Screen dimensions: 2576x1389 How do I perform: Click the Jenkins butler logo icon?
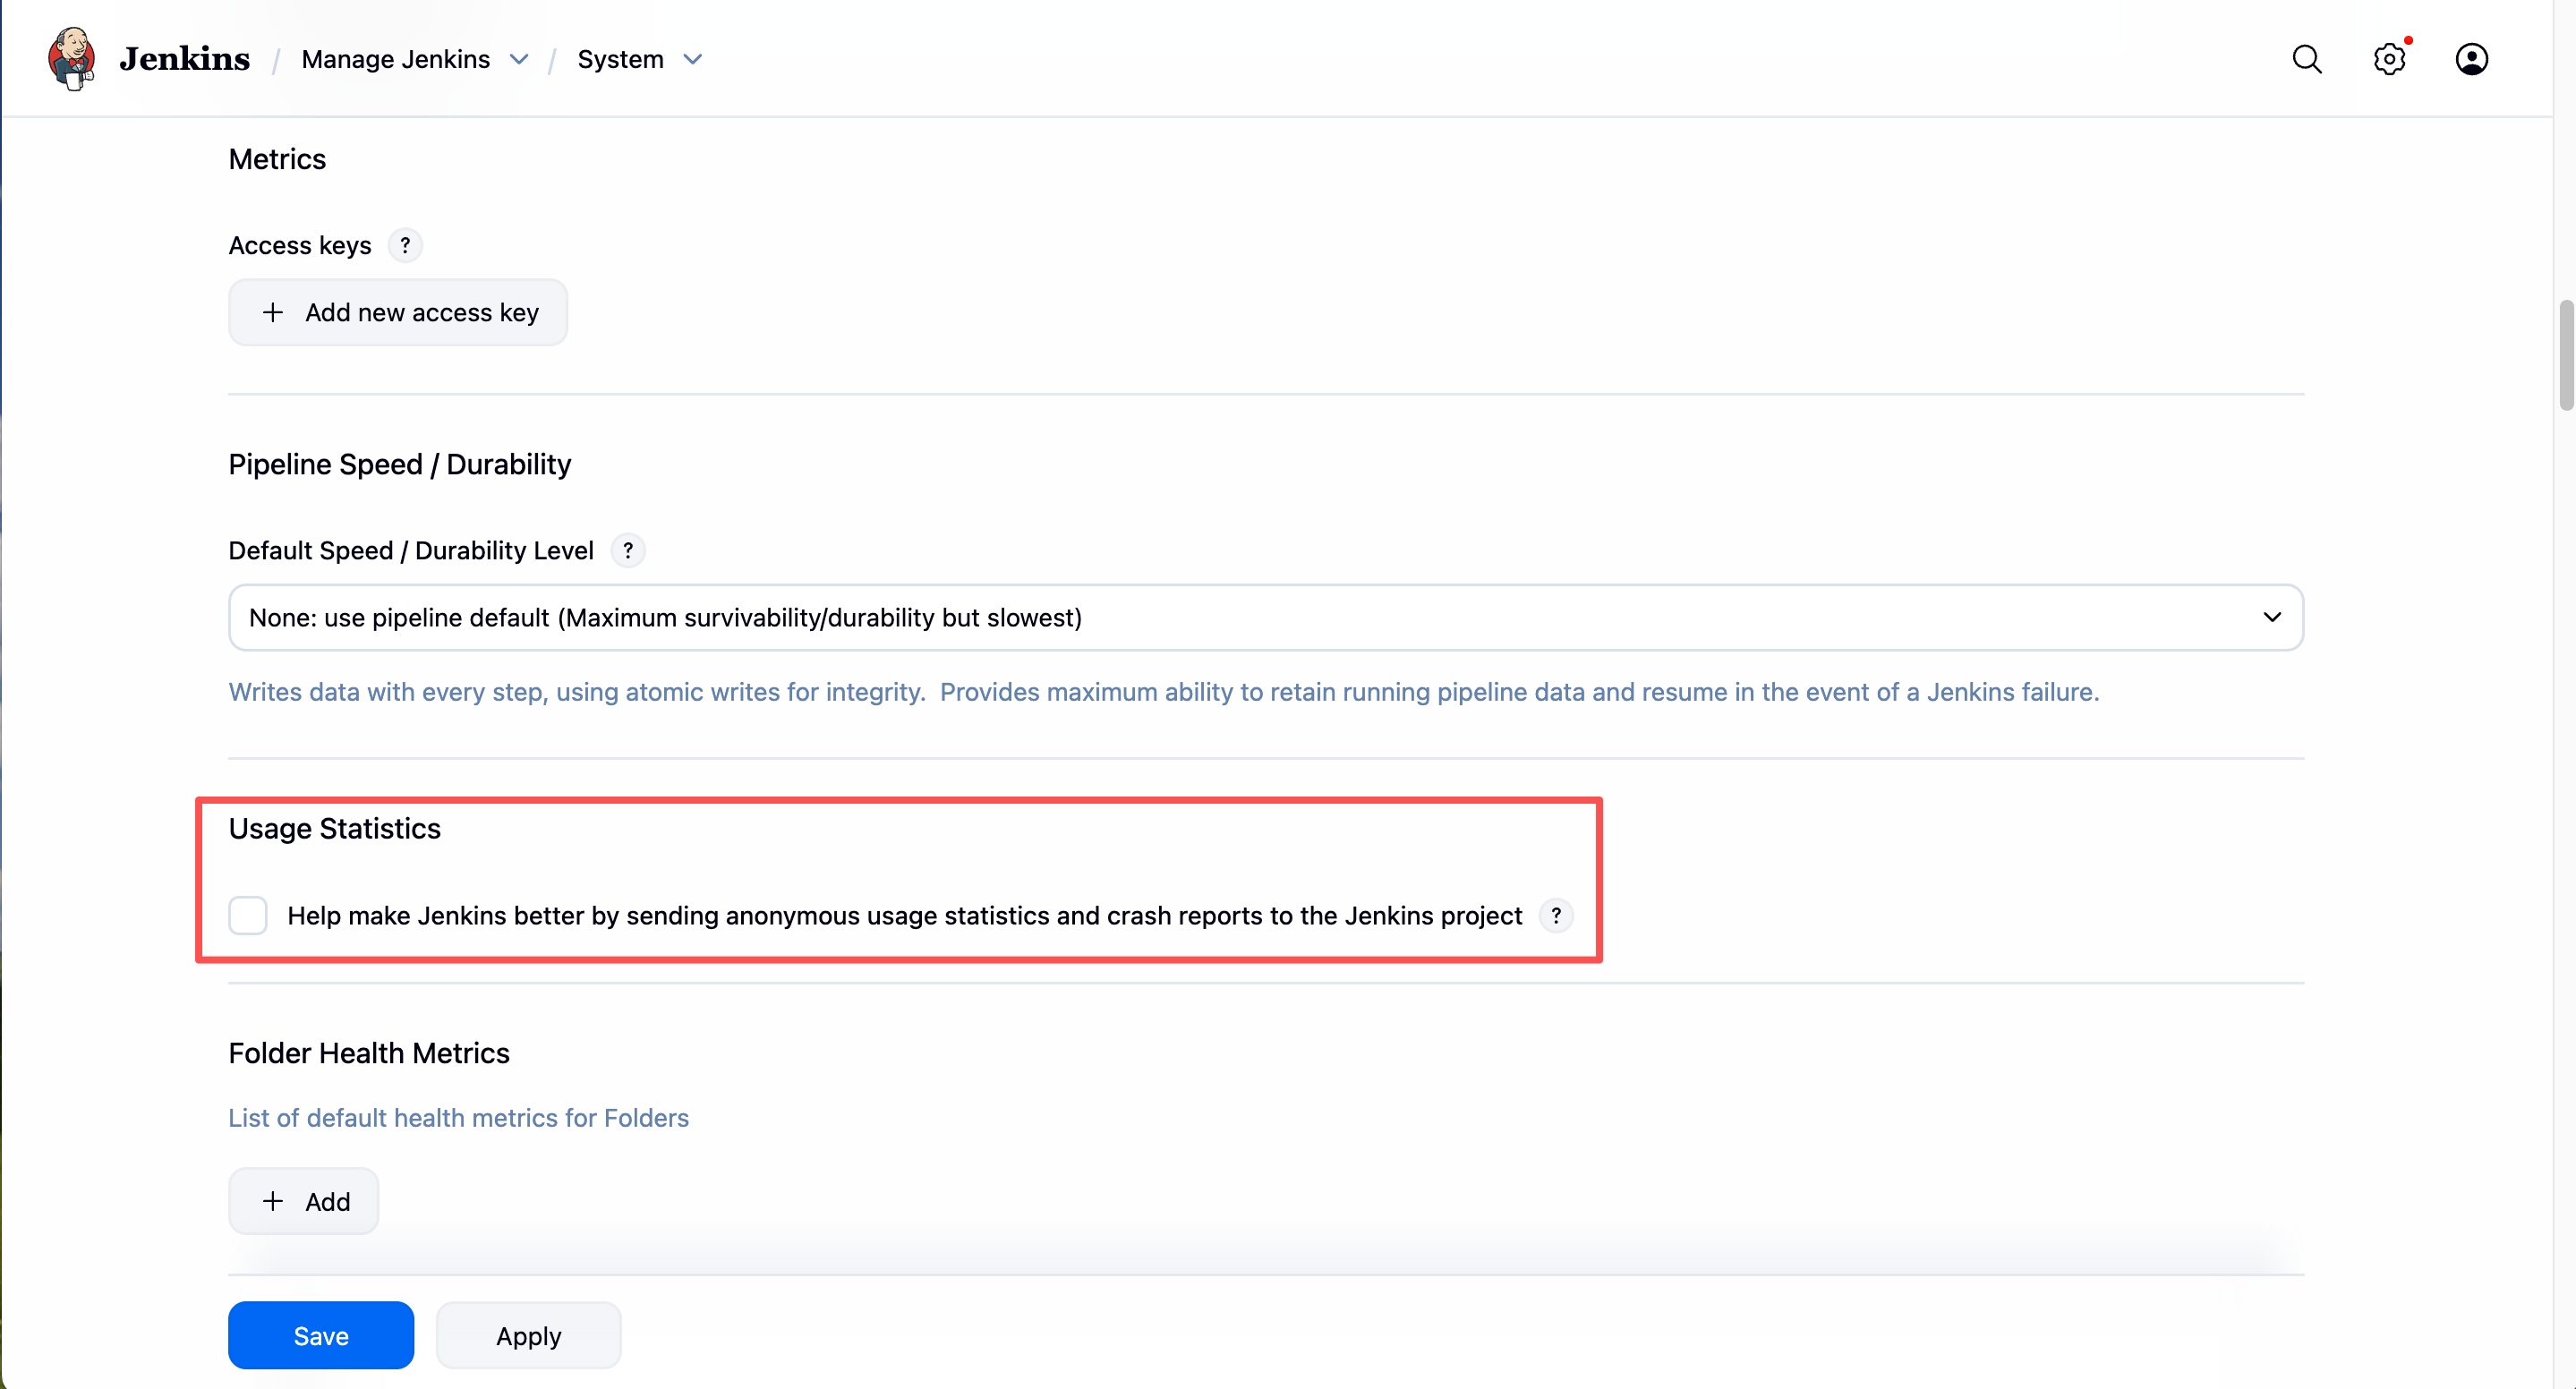click(x=71, y=59)
